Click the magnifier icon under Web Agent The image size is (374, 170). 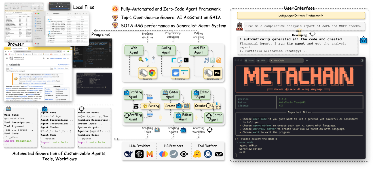click(x=141, y=59)
